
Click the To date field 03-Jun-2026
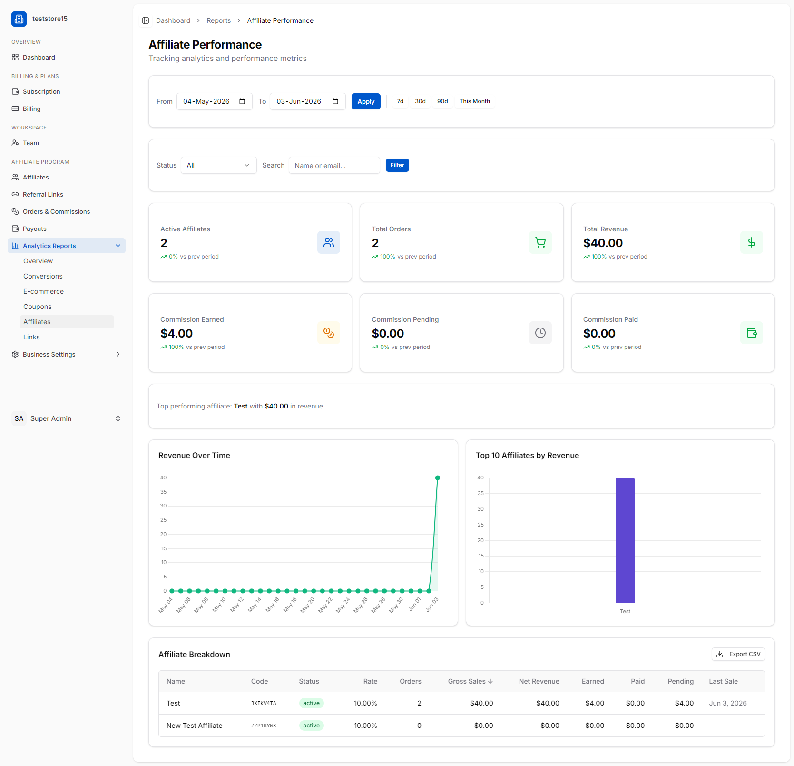click(x=307, y=101)
